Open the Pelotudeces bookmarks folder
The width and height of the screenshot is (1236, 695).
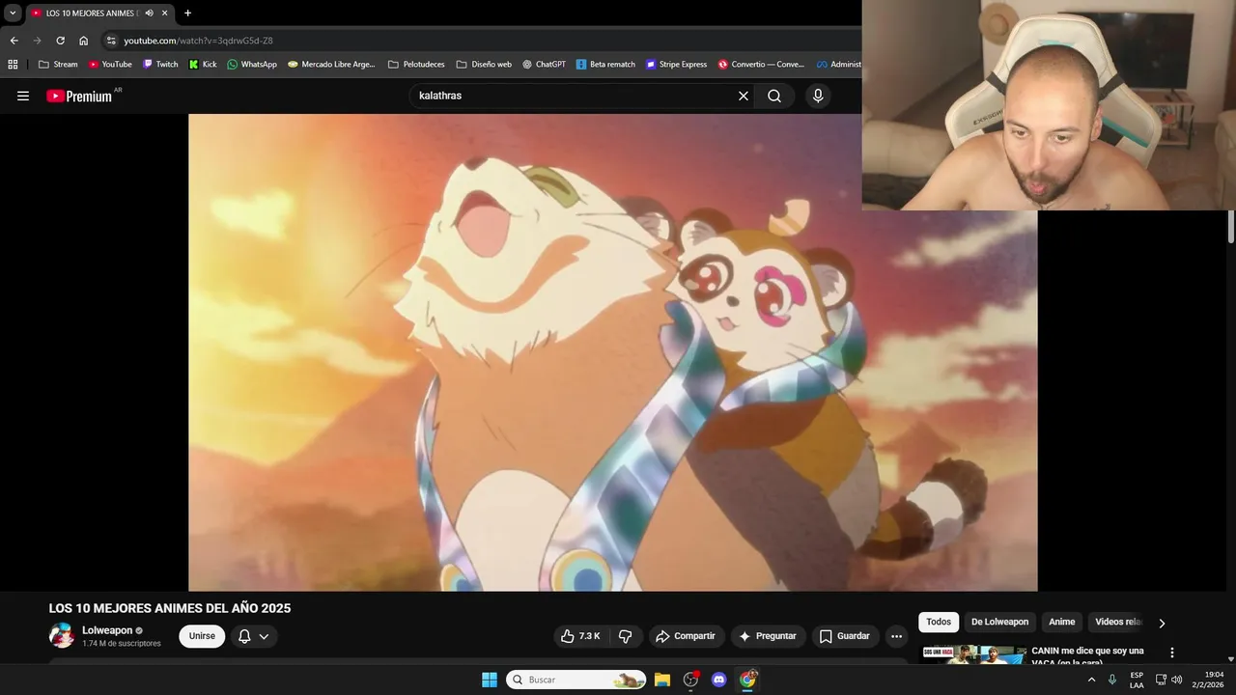tap(416, 65)
